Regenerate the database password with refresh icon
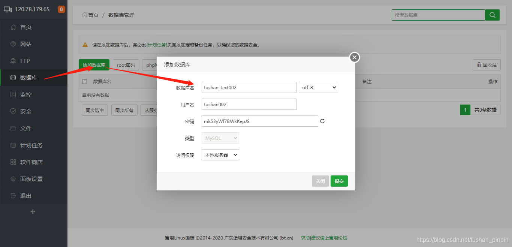The height and width of the screenshot is (247, 512). (x=322, y=121)
